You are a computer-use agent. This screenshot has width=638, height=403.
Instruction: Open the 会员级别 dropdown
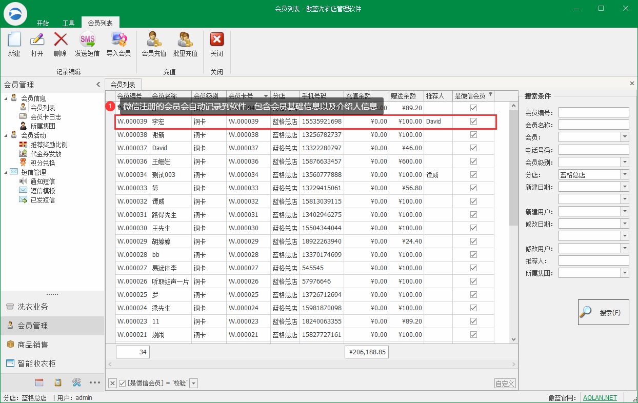pos(625,162)
